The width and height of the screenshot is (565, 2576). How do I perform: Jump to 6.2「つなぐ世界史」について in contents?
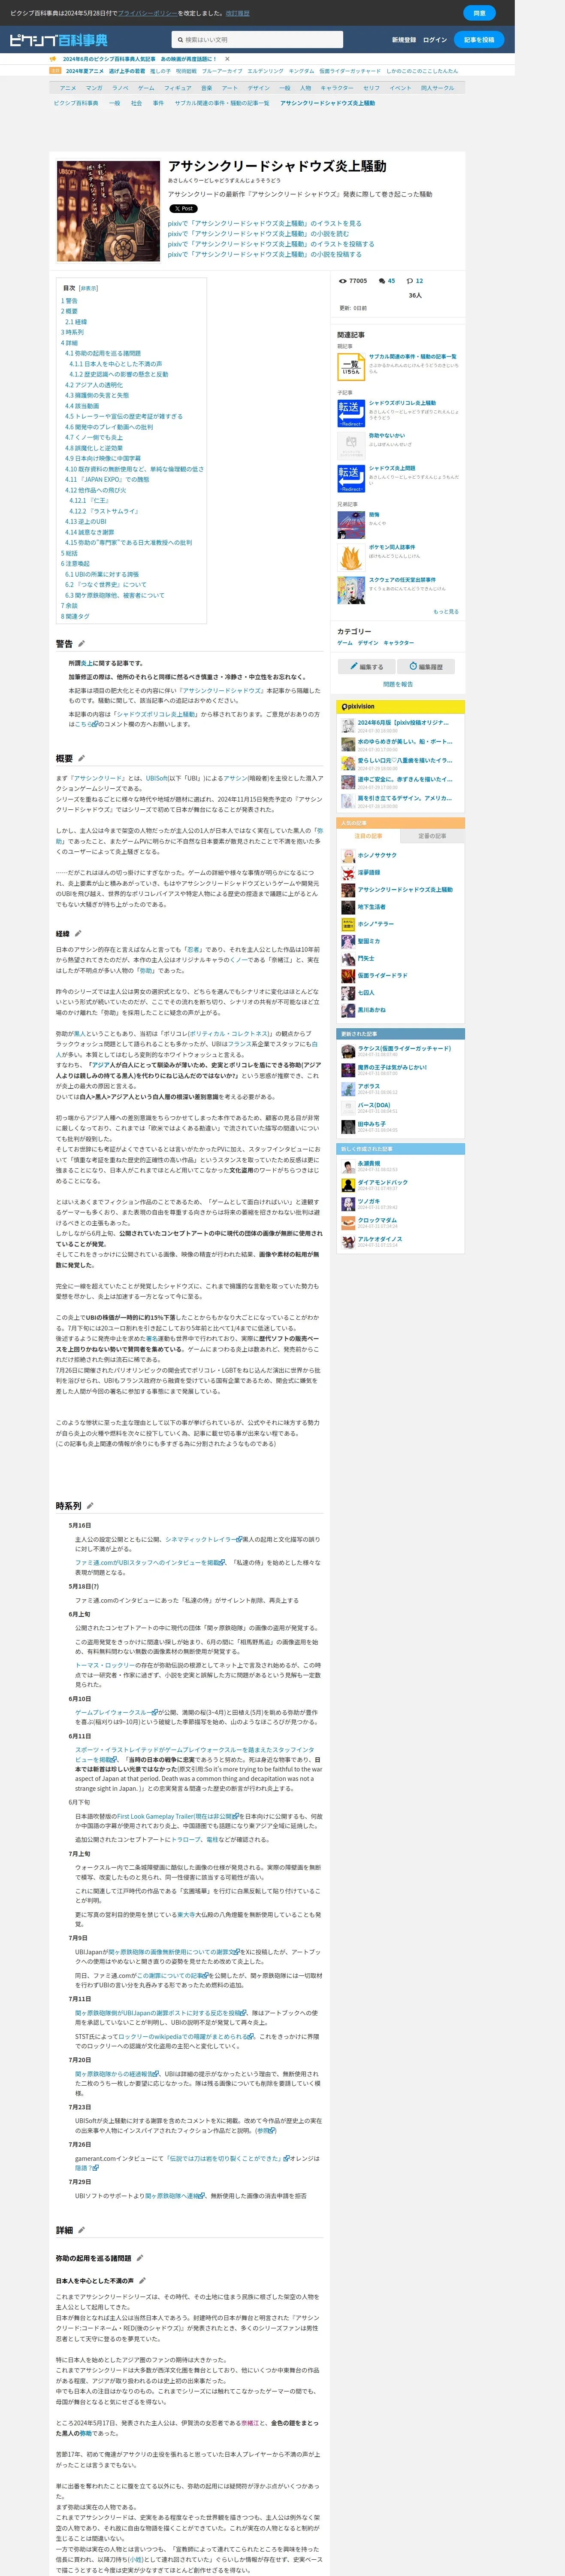coord(106,585)
